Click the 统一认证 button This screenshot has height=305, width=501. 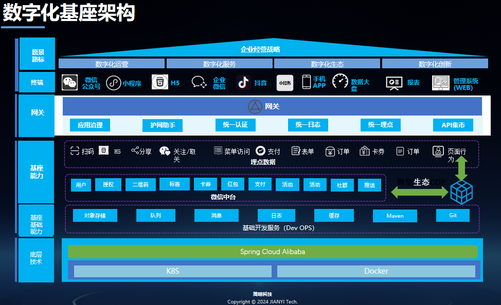235,125
